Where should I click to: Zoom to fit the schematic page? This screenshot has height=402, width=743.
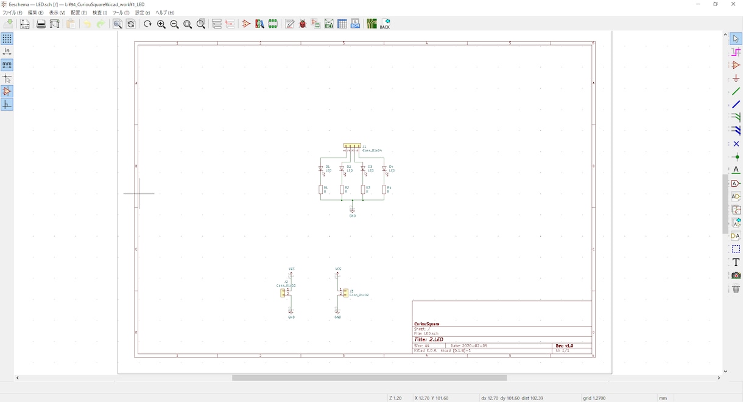pyautogui.click(x=188, y=24)
